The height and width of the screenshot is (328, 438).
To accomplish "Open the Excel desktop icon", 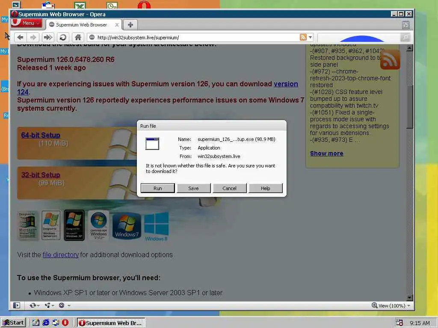I will pyautogui.click(x=80, y=5).
